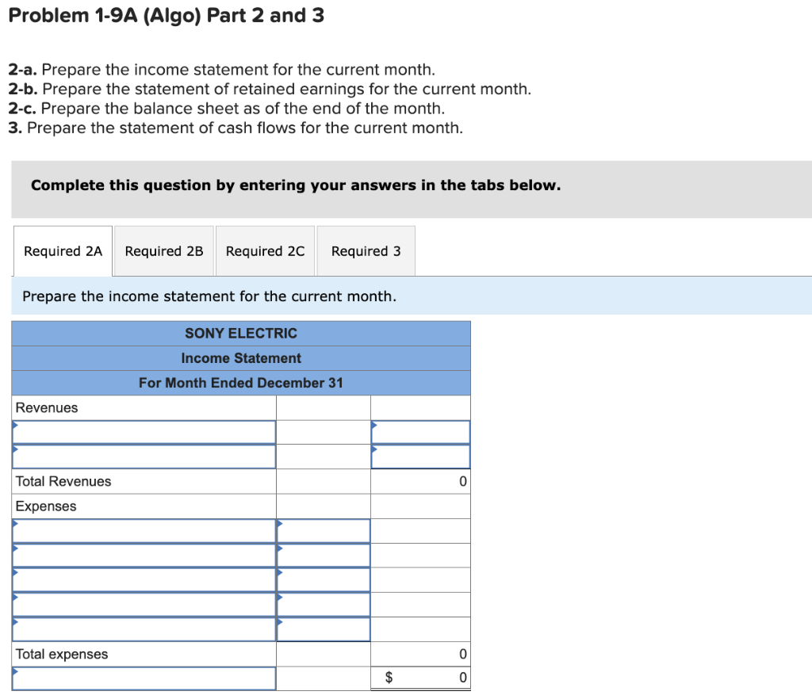This screenshot has height=699, width=812.
Task: Click the third expense amount input cell
Action: tap(323, 579)
